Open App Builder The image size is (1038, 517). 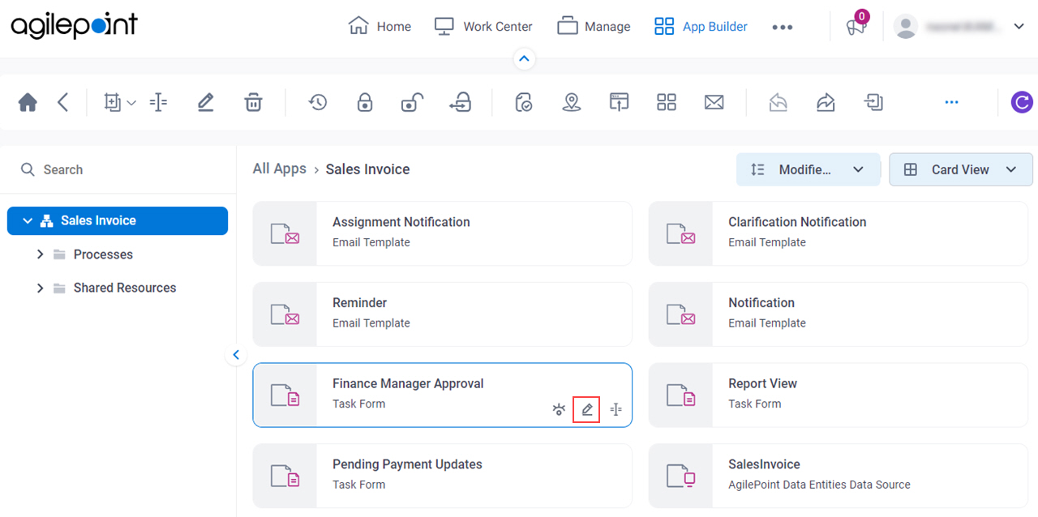pyautogui.click(x=701, y=26)
